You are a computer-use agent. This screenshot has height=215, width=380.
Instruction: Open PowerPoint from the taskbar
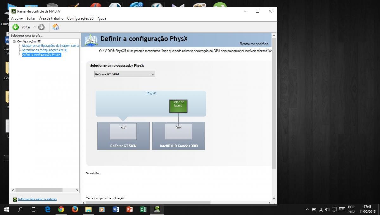tap(129, 209)
